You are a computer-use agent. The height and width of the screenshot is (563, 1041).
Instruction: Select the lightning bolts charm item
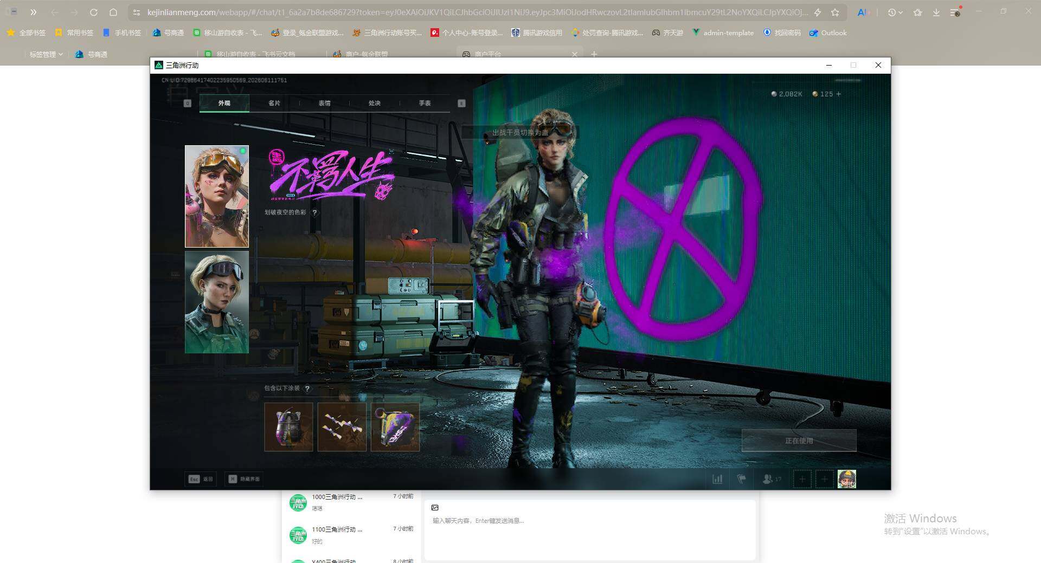[x=342, y=427]
